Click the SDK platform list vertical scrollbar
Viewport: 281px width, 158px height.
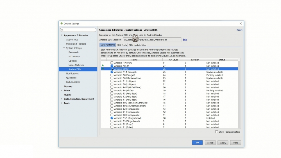[239, 93]
